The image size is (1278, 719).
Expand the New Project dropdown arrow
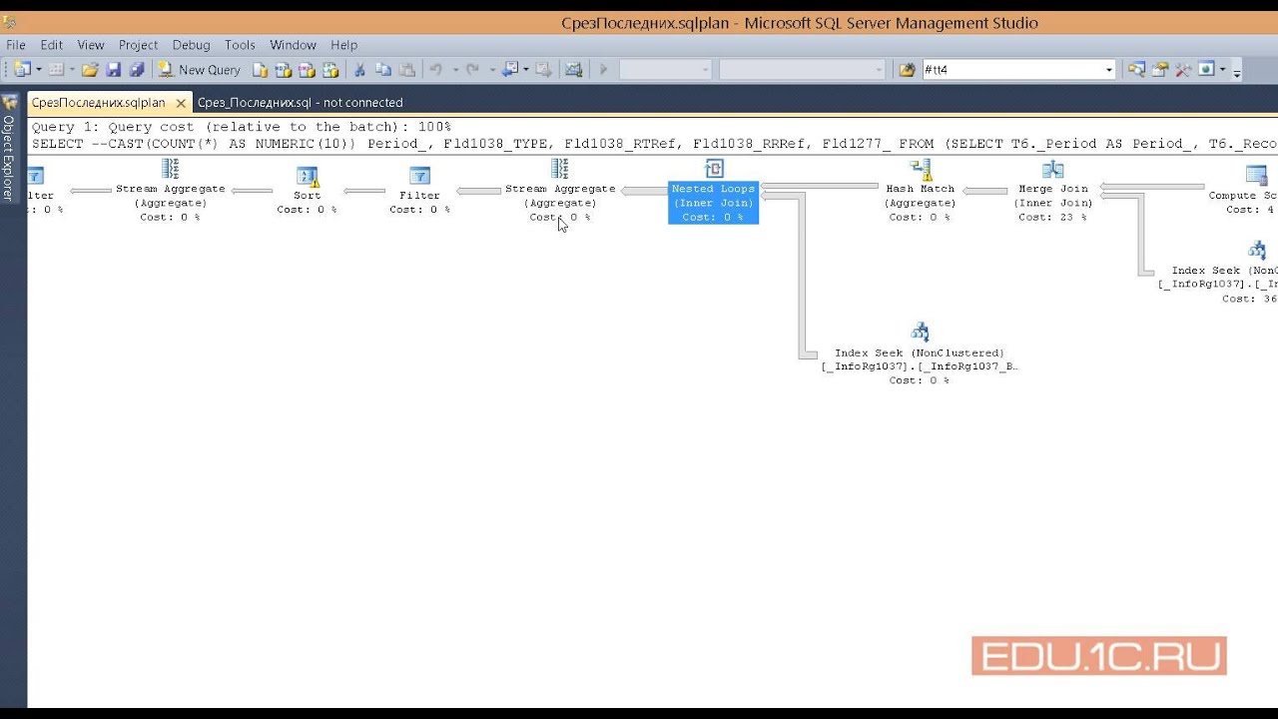[x=39, y=70]
